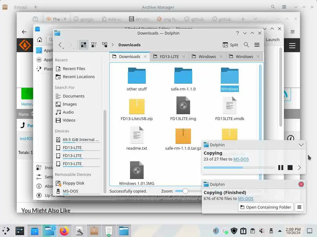Select readme.txt file

(137, 139)
